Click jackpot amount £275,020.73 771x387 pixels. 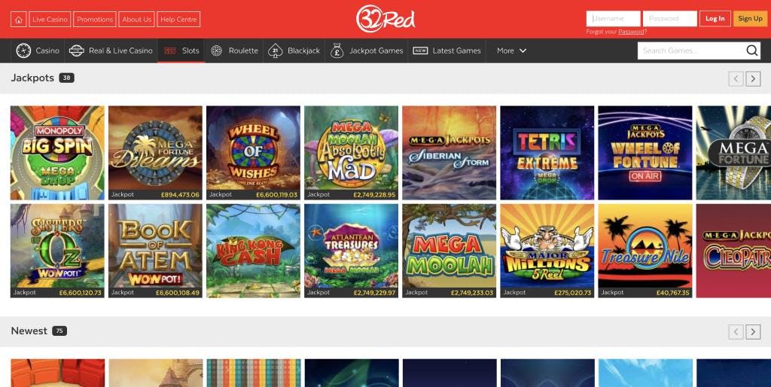tap(572, 293)
